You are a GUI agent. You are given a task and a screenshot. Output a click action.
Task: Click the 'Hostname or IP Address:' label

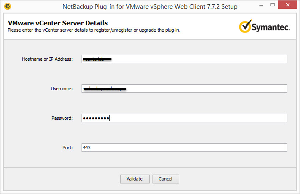[47, 59]
